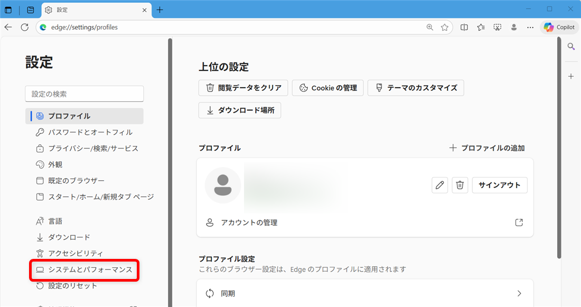Edit the profile with the pencil icon

click(x=439, y=185)
